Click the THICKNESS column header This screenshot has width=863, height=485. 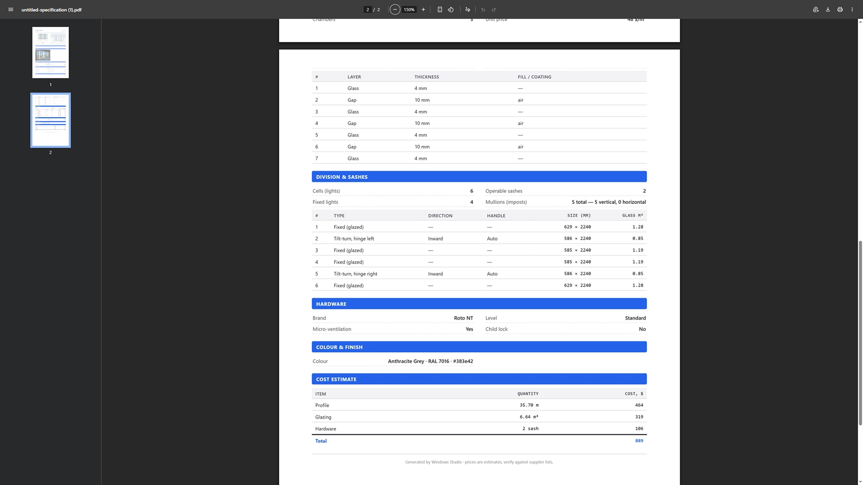[427, 77]
